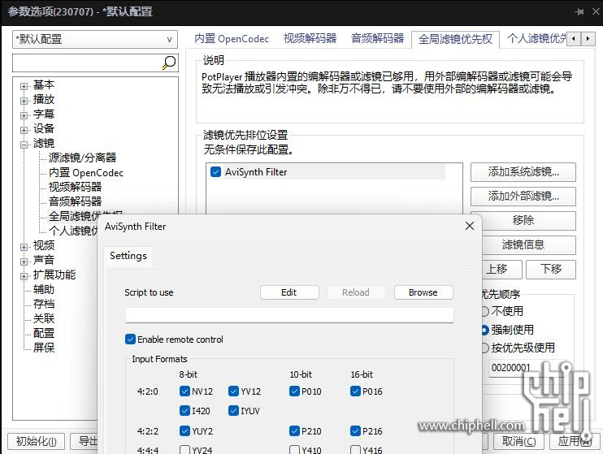The width and height of the screenshot is (603, 454).
Task: Select 辅助 in the settings tree
Action: coord(43,289)
